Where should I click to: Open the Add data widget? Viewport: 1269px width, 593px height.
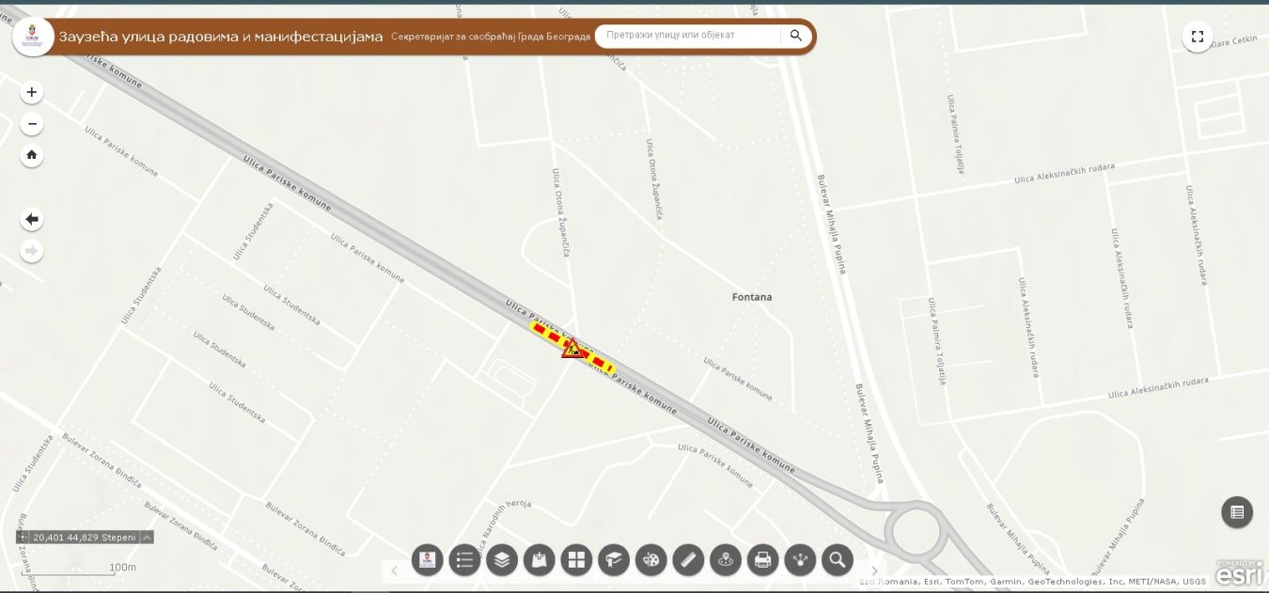coord(540,560)
